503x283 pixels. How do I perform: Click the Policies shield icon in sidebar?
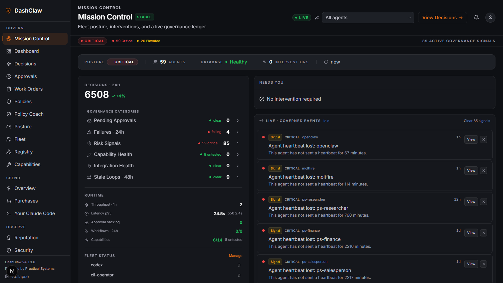[x=9, y=102]
